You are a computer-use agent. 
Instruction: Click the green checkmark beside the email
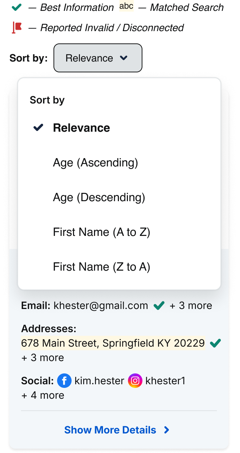click(159, 306)
